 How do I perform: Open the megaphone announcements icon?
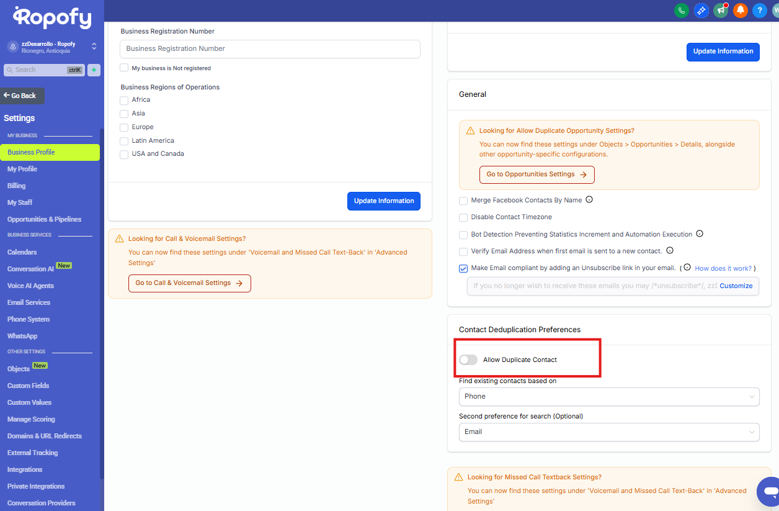tap(720, 10)
